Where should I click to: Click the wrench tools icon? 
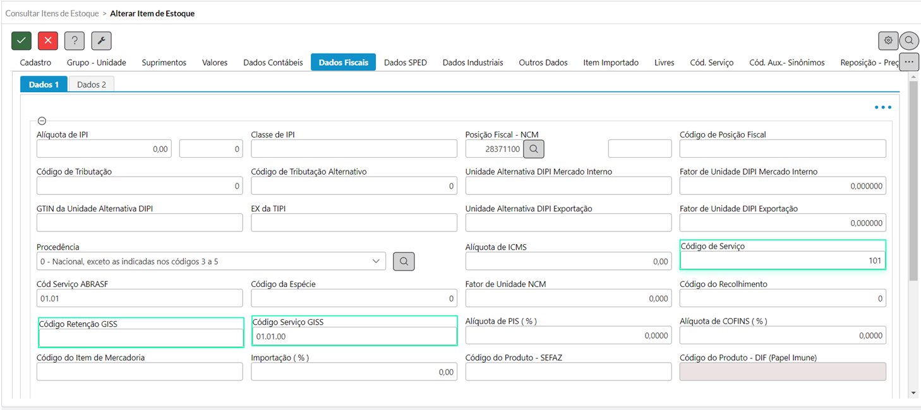(x=101, y=40)
